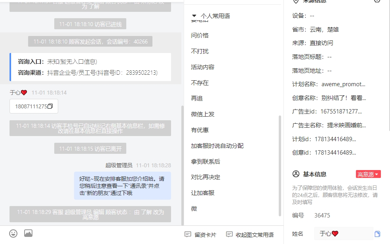Choose the 活动内容 quick phrase
Viewport: 390px width, 244px height.
click(203, 67)
